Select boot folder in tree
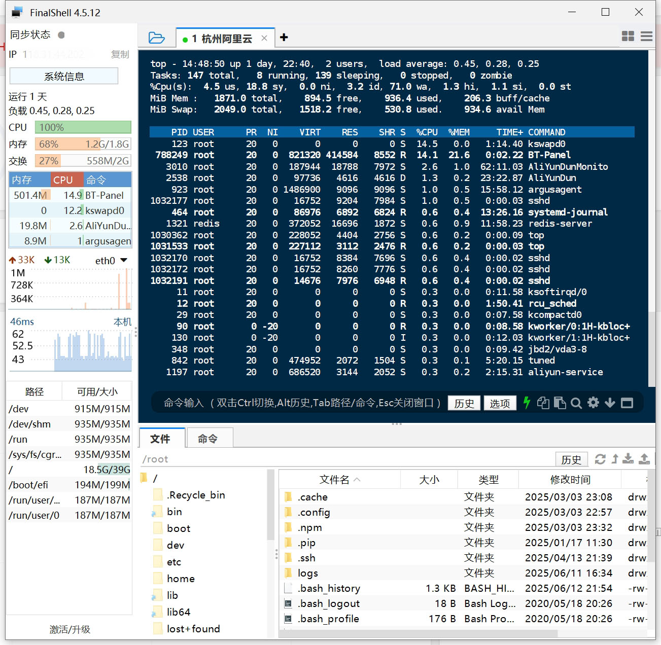This screenshot has width=661, height=645. coord(179,528)
